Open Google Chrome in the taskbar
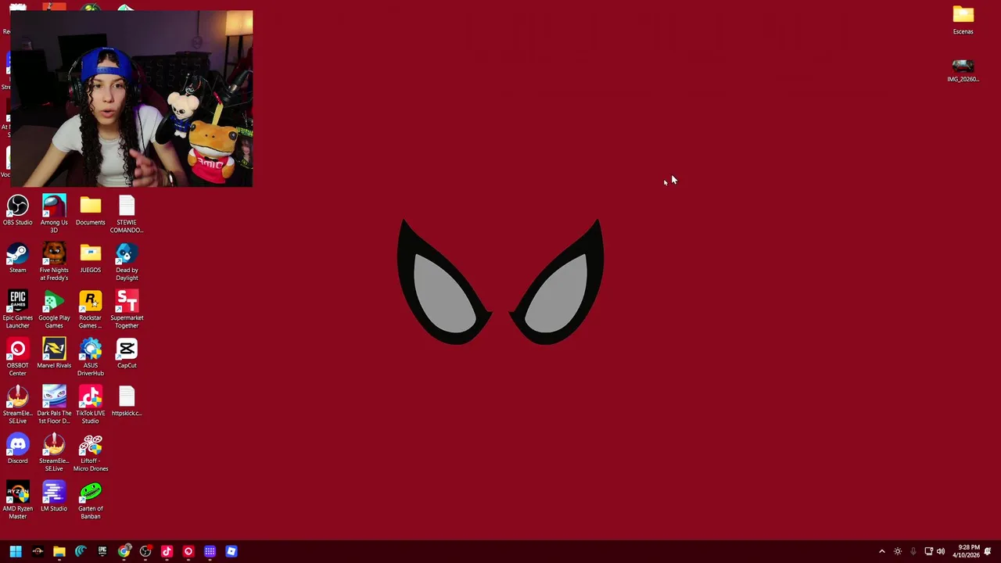1001x563 pixels. point(124,551)
